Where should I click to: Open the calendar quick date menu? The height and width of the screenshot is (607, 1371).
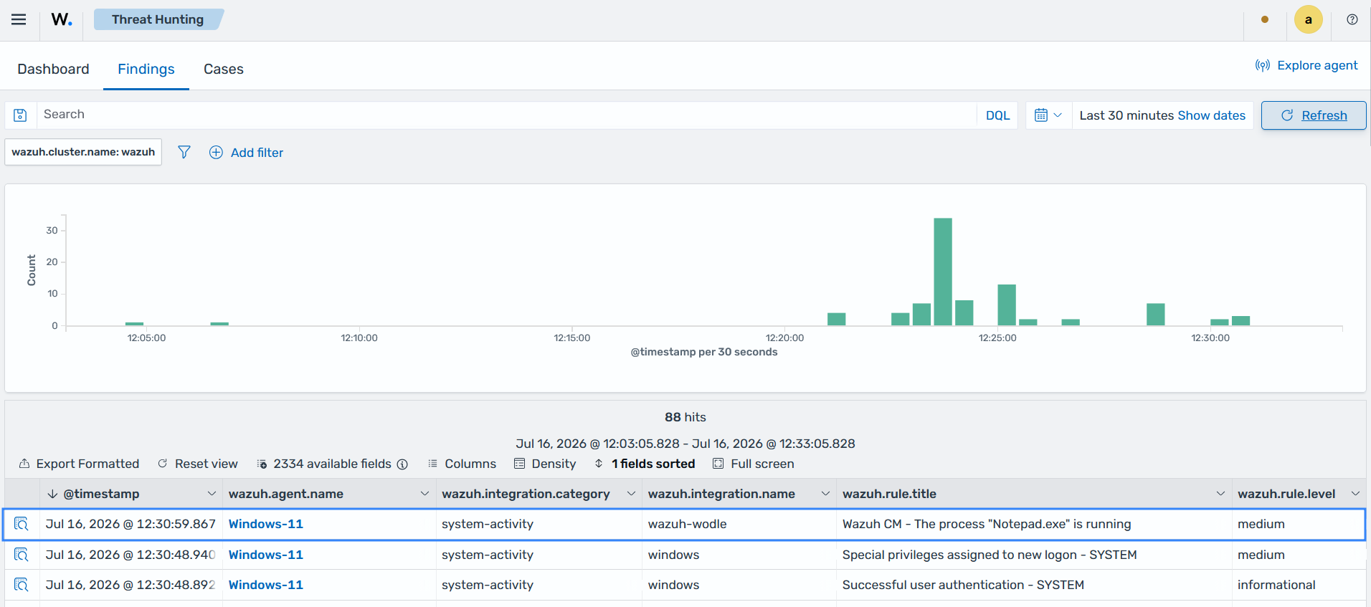(1048, 115)
